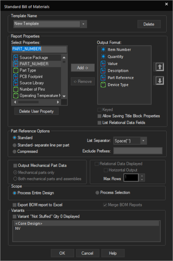Select Part Reference in Output Format

point(124,78)
